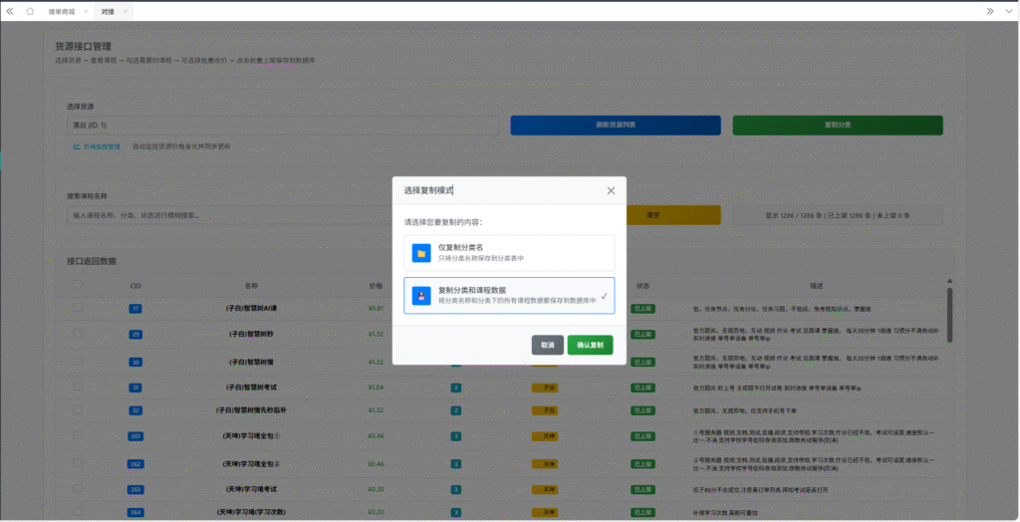
Task: Click the home icon in the tab bar
Action: [30, 11]
